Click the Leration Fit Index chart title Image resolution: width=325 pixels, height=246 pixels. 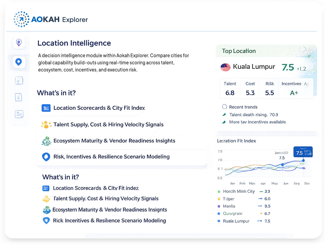point(236,141)
